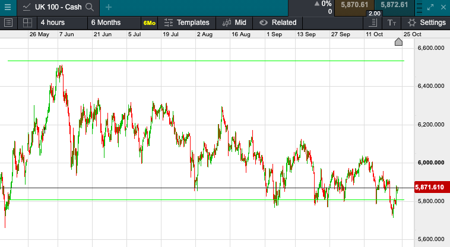450x247 pixels.
Task: Select the upper green resistance line
Action: click(x=206, y=61)
